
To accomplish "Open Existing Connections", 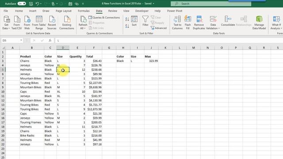I will [67, 23].
